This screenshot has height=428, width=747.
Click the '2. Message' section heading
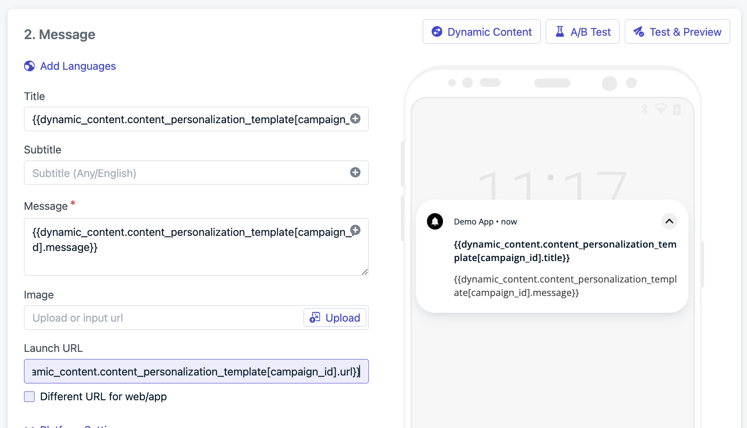pos(59,34)
